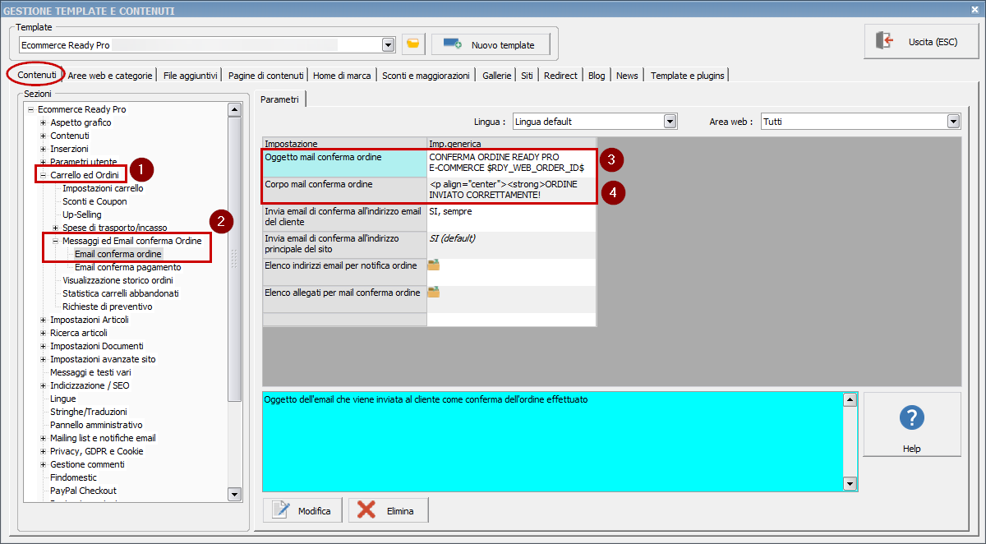Click the yellow folder icon beside Template dropdown
Viewport: 986px width, 544px height.
click(x=413, y=44)
